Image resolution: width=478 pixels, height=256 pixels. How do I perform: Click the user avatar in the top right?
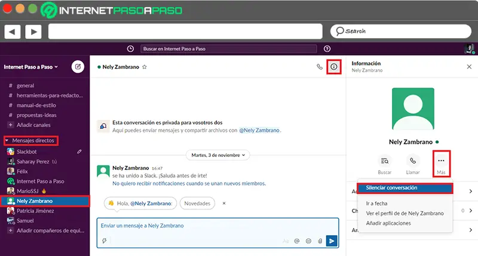click(469, 49)
